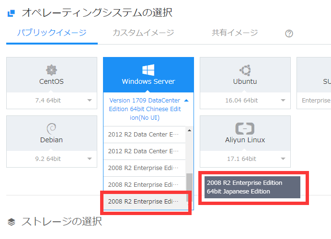Image resolution: width=331 pixels, height=239 pixels.
Task: Open the Ubuntu 16.04 64bit version dropdown
Action: coord(245,100)
